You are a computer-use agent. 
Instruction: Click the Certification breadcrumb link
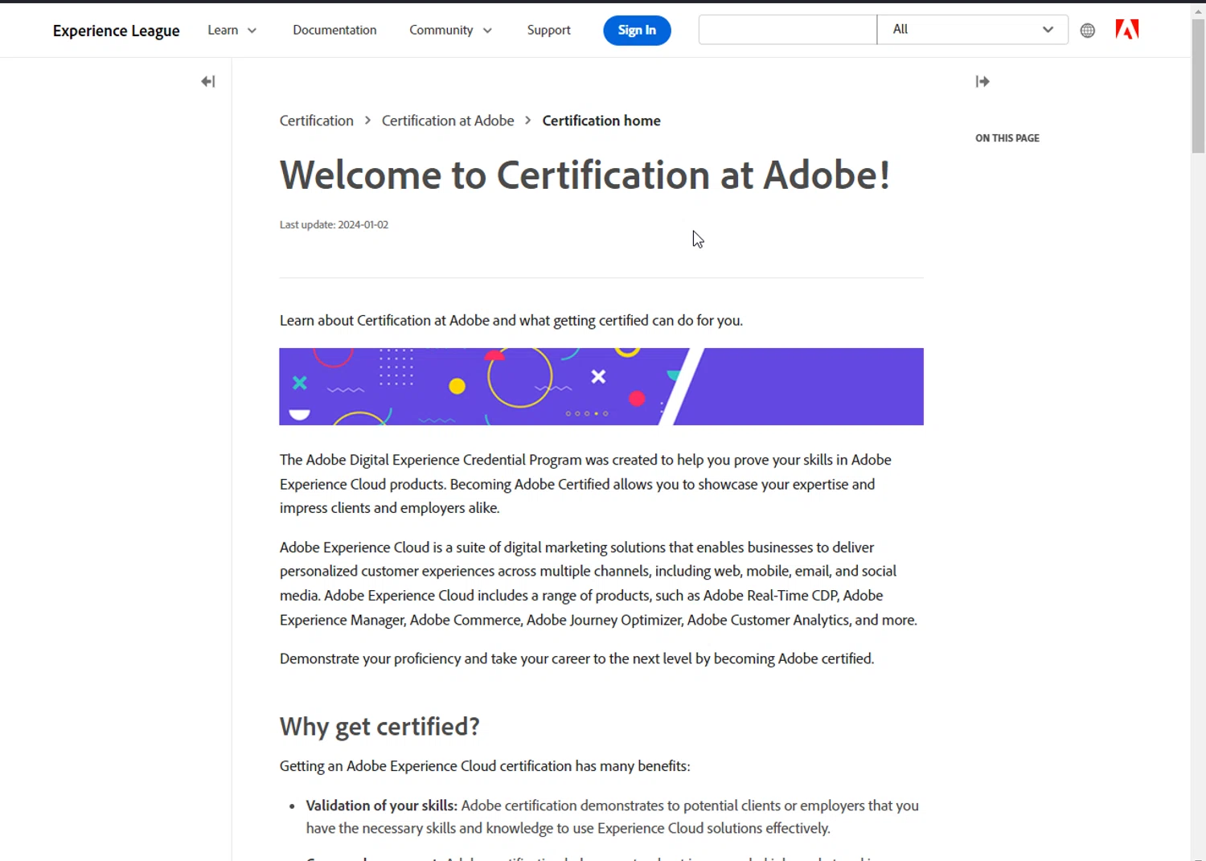pyautogui.click(x=317, y=121)
